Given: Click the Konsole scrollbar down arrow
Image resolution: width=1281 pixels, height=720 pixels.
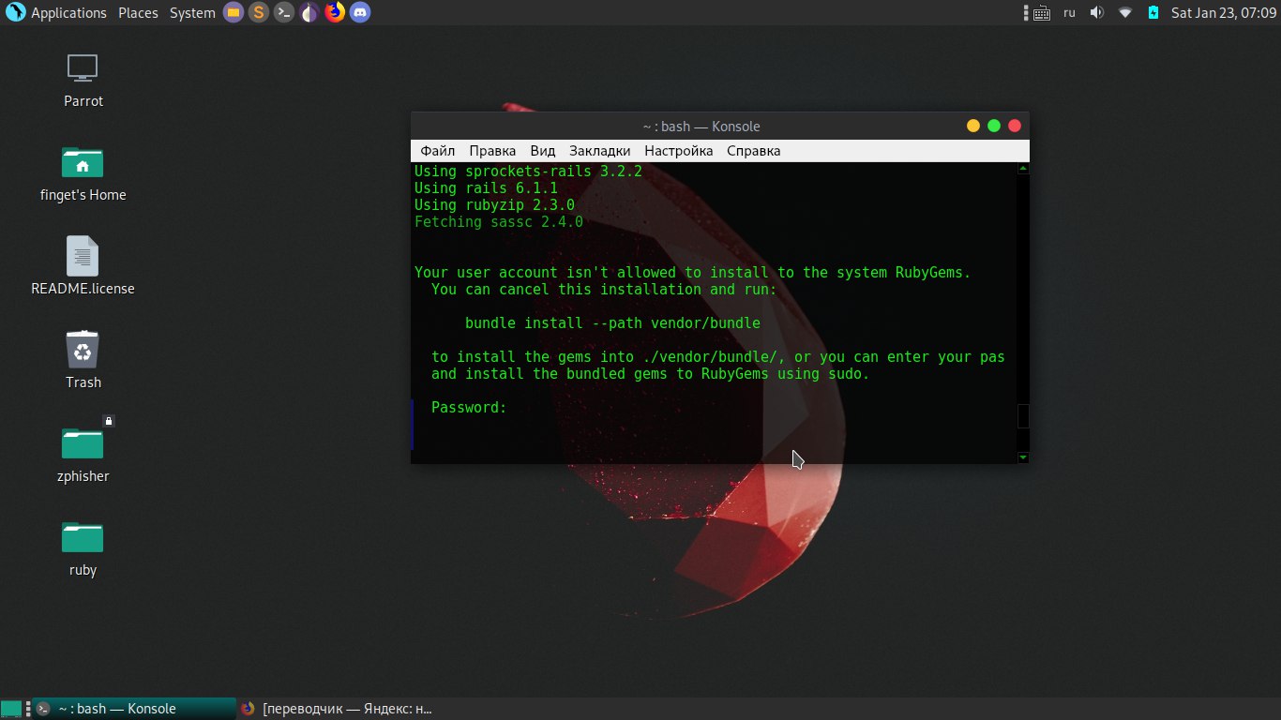Looking at the screenshot, I should 1023,457.
